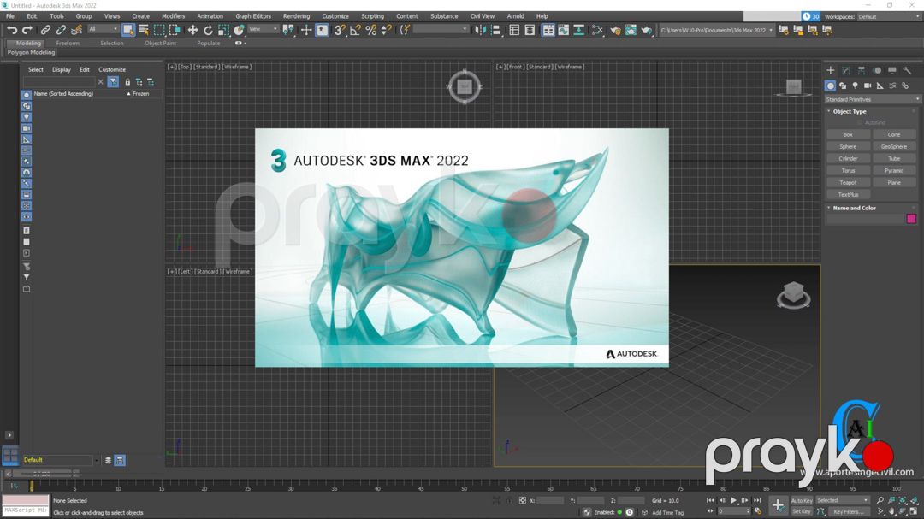Viewport: 924px width, 519px height.
Task: Click the Redo arrow in main toolbar
Action: [x=27, y=30]
